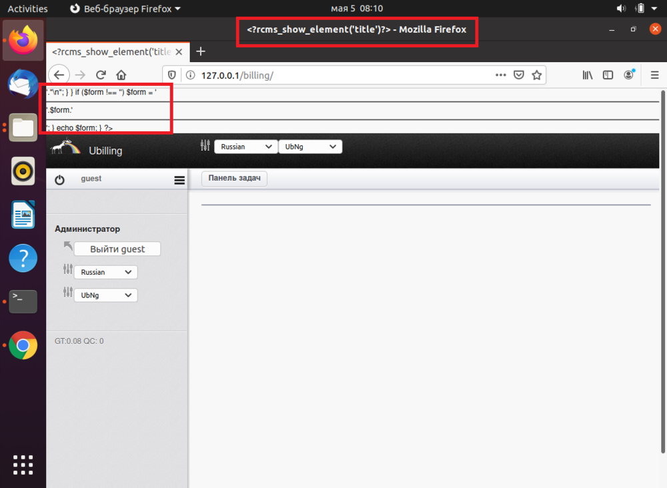Open the sidebar UbNg skin dropdown
The image size is (667, 488).
coord(105,295)
